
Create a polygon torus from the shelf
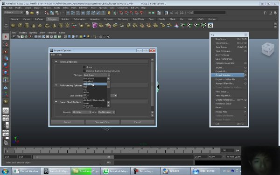(x=47, y=26)
